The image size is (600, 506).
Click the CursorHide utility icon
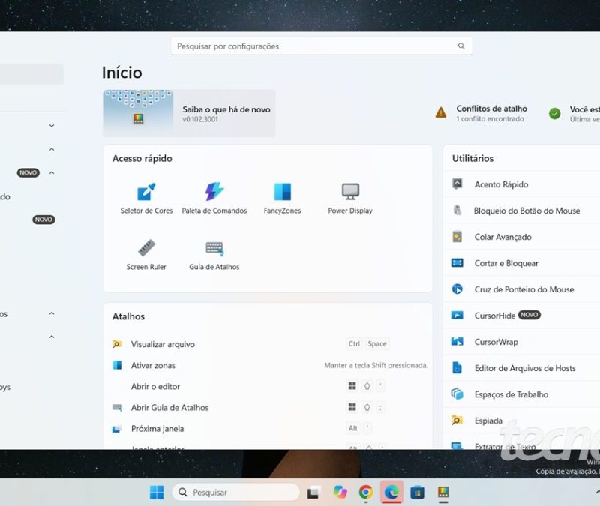pos(457,315)
